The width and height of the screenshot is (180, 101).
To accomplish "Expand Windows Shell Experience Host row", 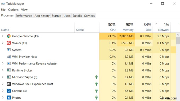I will point(3,84).
